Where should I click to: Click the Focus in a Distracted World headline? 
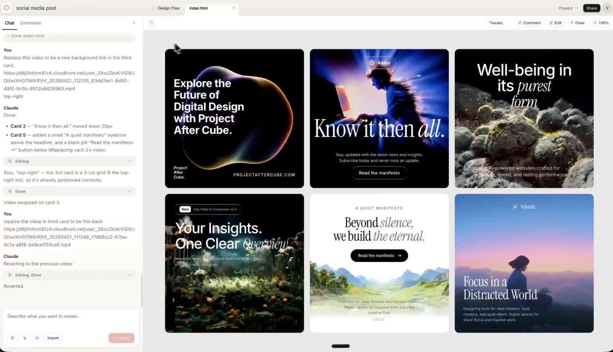(500, 288)
